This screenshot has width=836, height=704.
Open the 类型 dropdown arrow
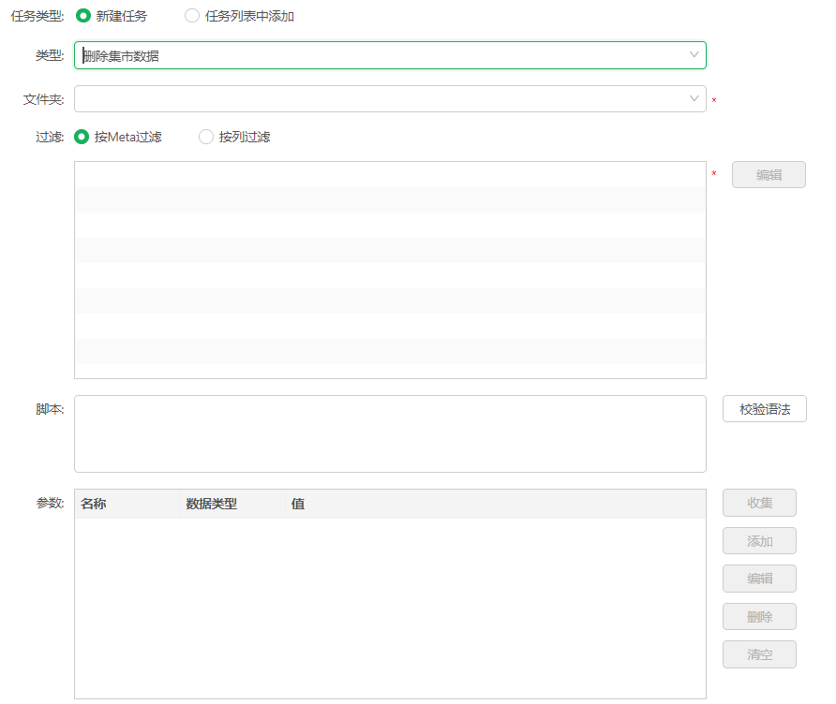pyautogui.click(x=694, y=55)
